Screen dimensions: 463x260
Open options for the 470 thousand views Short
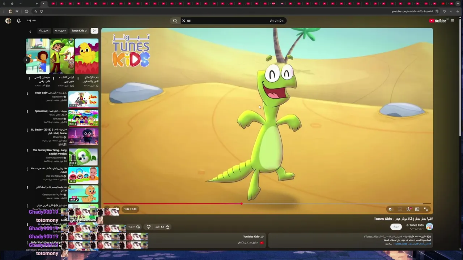(x=29, y=78)
